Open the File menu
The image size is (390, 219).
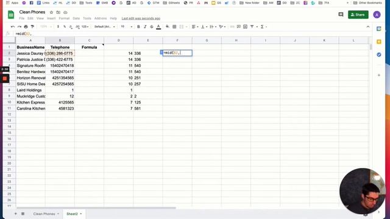pos(22,18)
